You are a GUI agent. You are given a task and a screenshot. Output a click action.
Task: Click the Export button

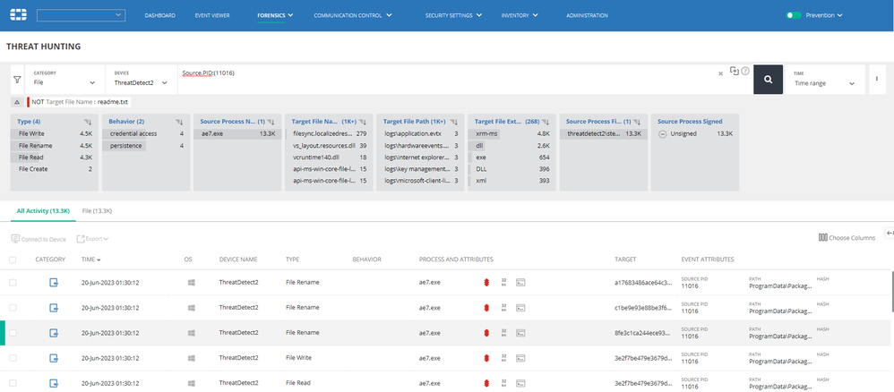point(92,239)
